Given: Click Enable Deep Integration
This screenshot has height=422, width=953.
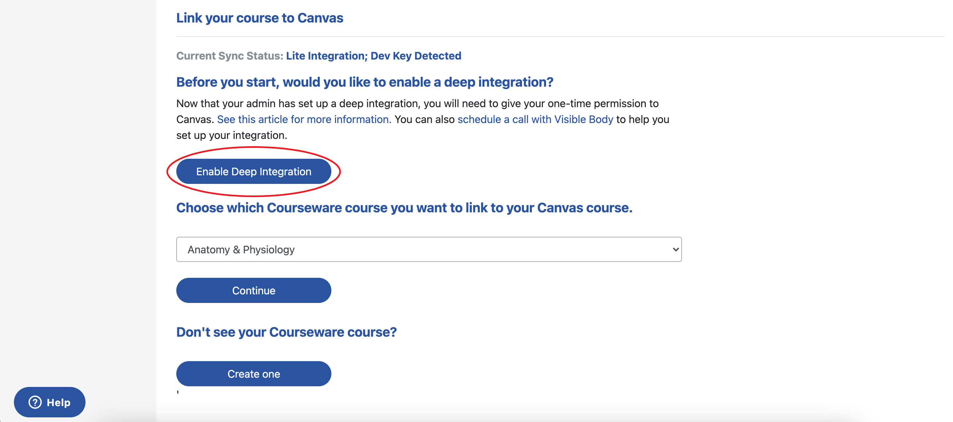Looking at the screenshot, I should point(253,171).
